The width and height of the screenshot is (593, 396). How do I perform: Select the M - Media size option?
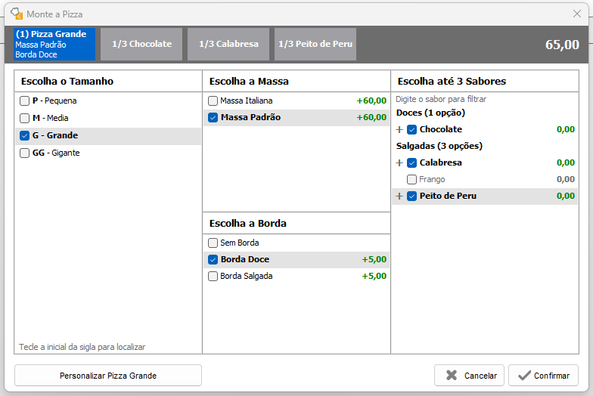point(25,118)
